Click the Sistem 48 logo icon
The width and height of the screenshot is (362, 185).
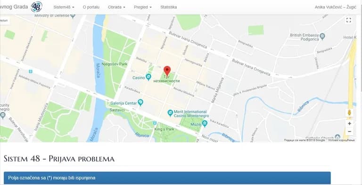[x=36, y=7]
